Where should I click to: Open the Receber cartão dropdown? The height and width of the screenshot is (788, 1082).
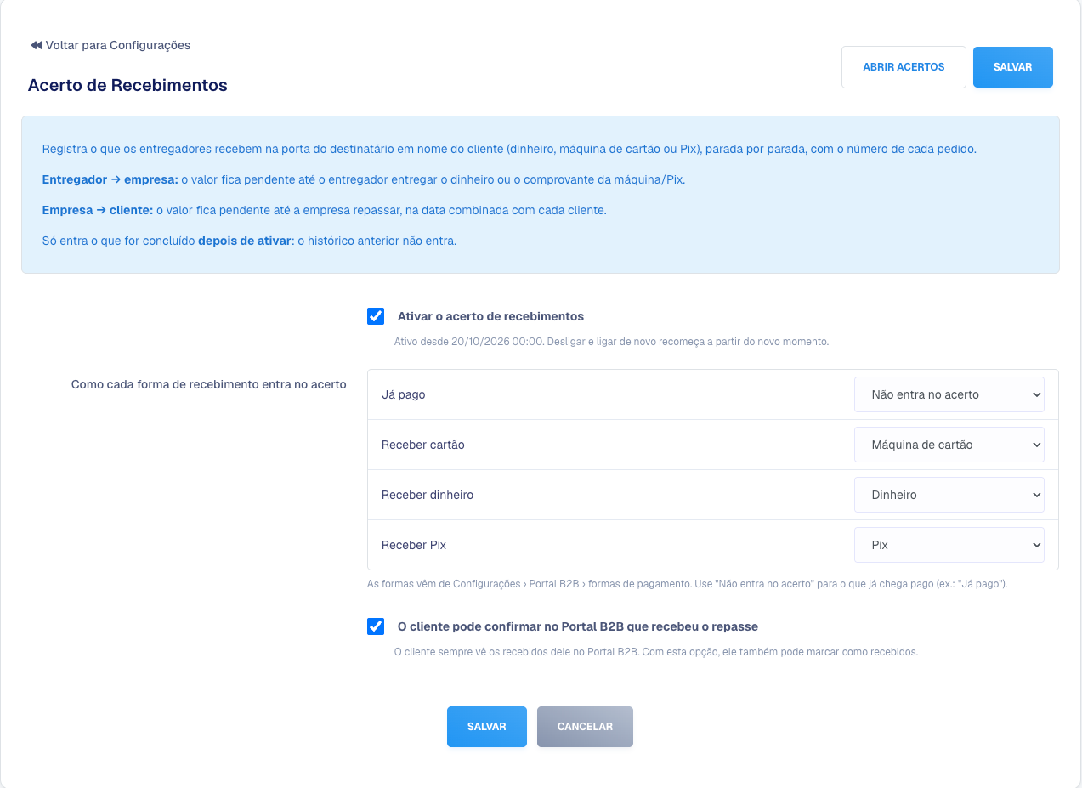(x=949, y=445)
